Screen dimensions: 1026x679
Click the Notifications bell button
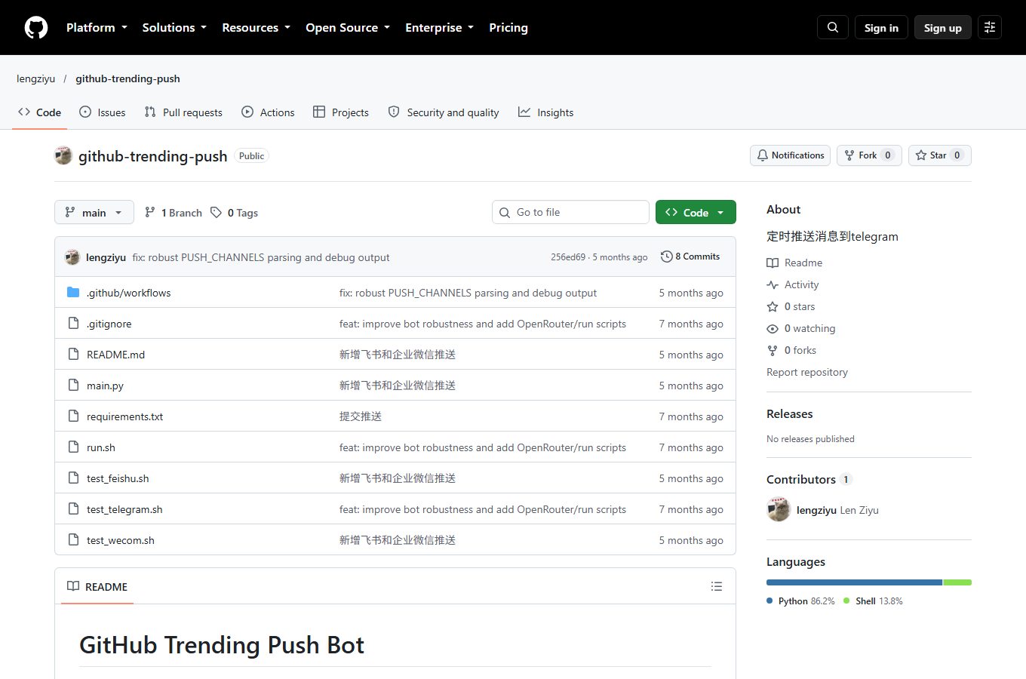(790, 155)
